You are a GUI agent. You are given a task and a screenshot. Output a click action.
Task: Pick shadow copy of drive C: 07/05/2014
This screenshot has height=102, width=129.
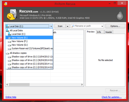[x=29, y=67]
